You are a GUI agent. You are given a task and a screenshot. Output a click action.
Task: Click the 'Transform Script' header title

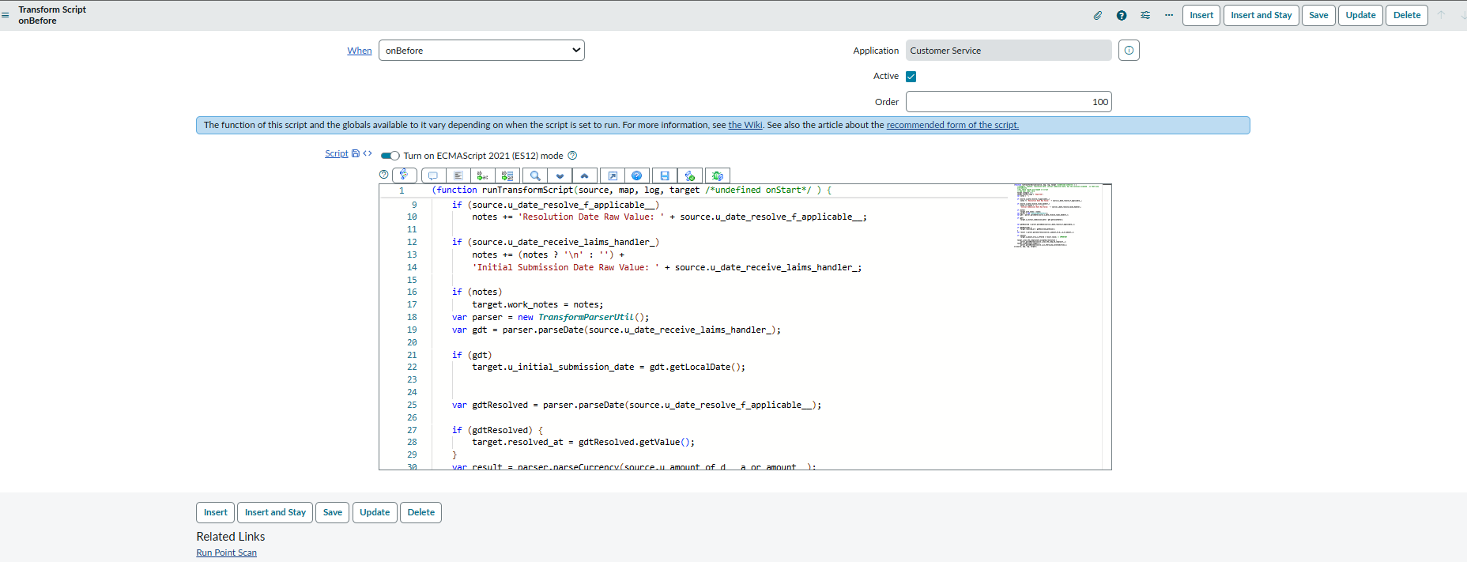point(52,9)
